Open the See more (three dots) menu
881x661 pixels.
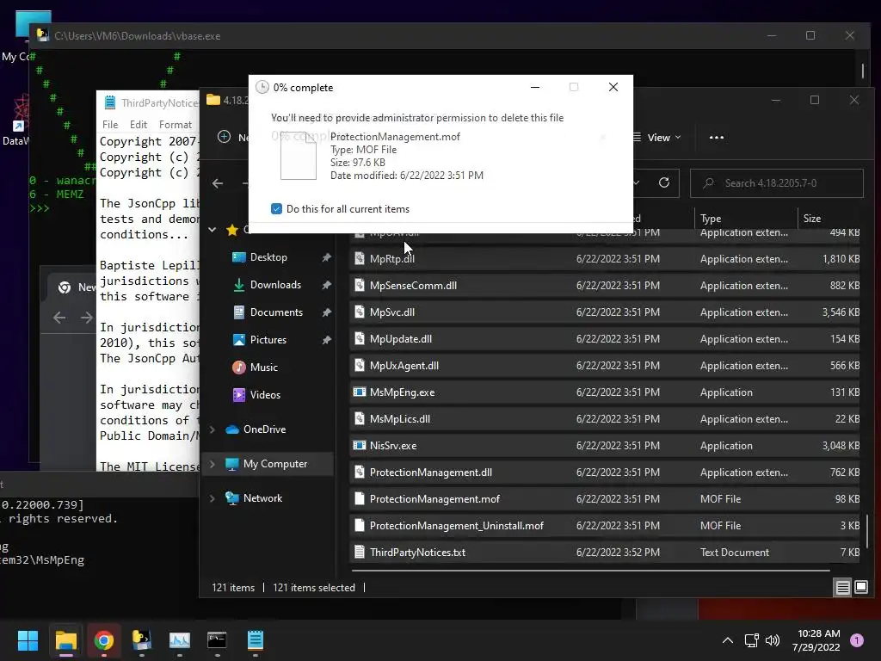pos(717,138)
